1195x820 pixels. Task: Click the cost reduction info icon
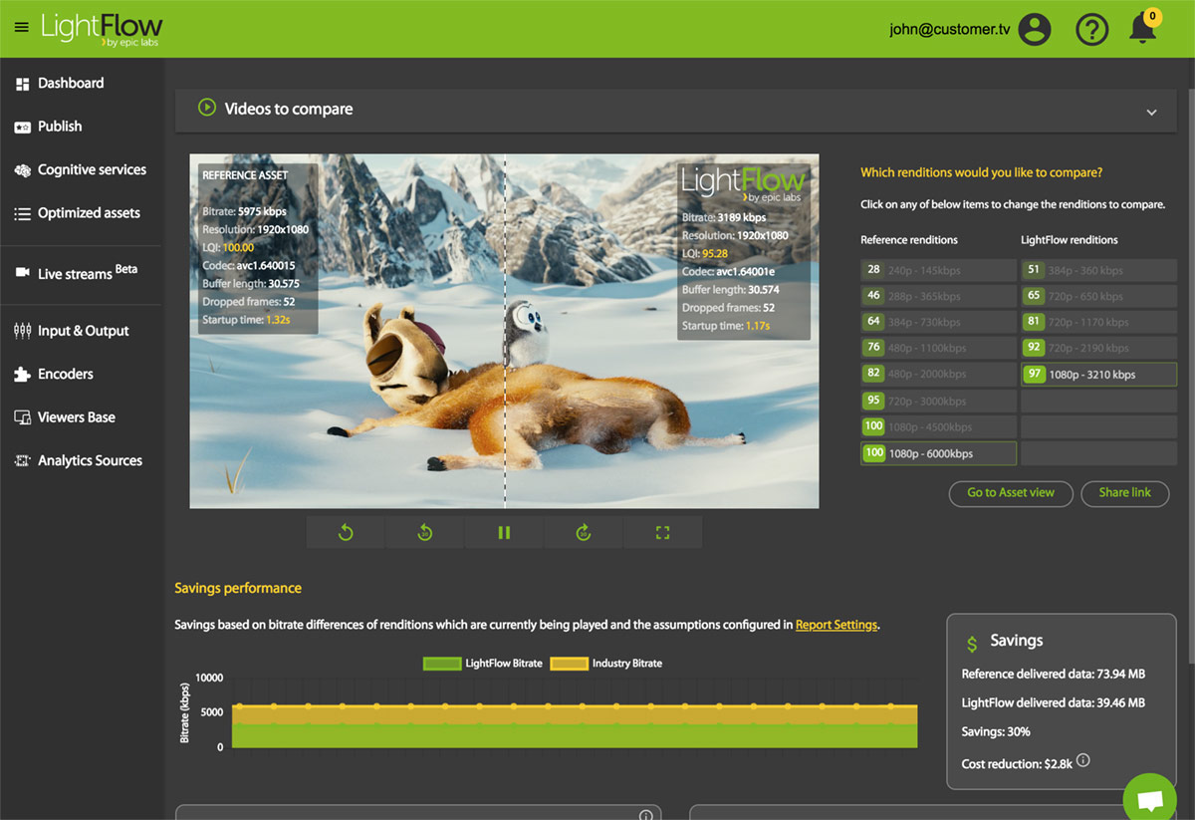click(x=1083, y=760)
